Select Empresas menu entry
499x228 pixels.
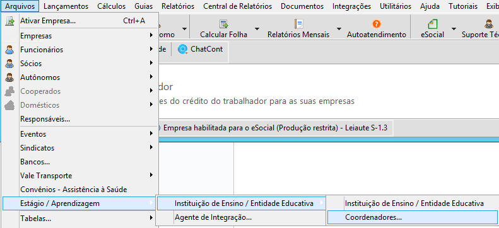[80, 36]
